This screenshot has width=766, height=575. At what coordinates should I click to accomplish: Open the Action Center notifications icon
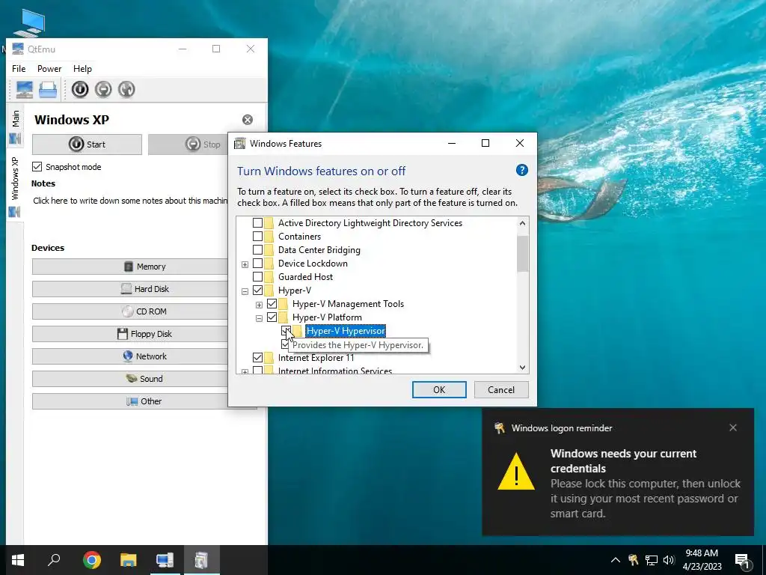[x=742, y=560]
